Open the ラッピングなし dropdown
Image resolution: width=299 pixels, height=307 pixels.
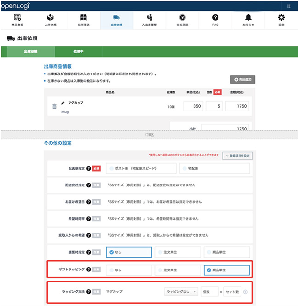pos(181,292)
